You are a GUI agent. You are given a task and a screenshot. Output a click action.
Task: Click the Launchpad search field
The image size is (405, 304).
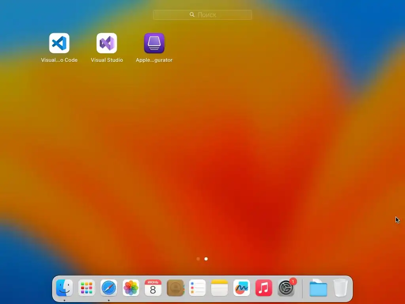[202, 15]
